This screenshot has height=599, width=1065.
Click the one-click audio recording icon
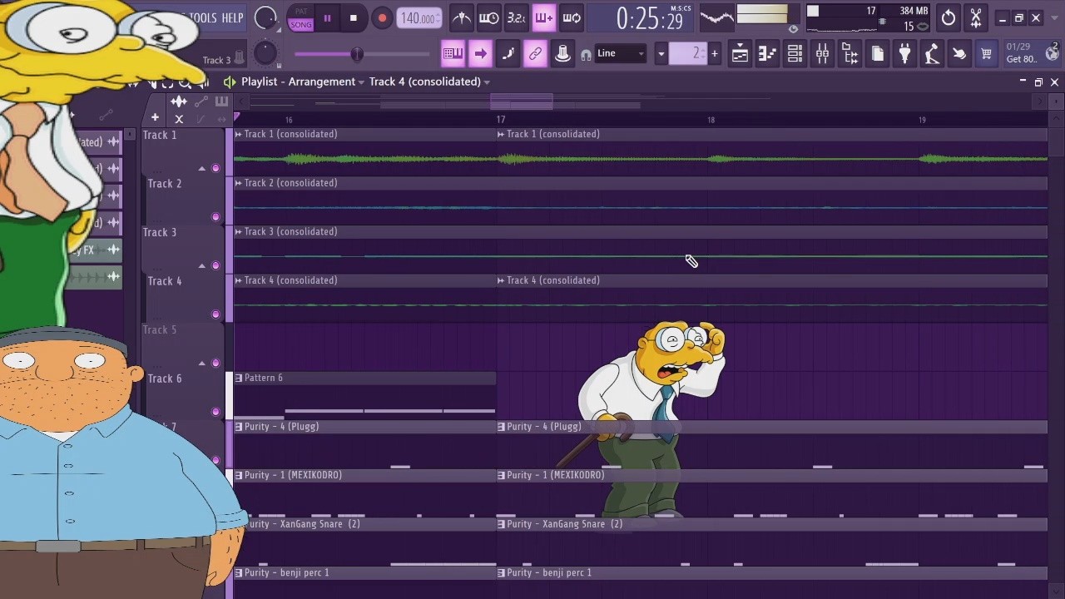(x=959, y=54)
